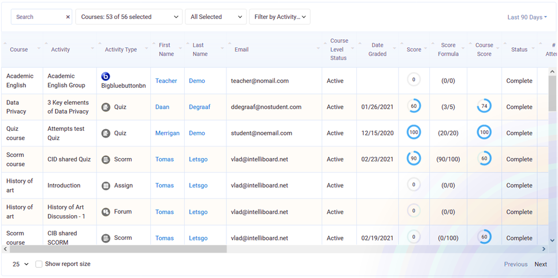Click the score 90 circle in the CID shared Quiz row
The width and height of the screenshot is (558, 278).
click(x=414, y=158)
